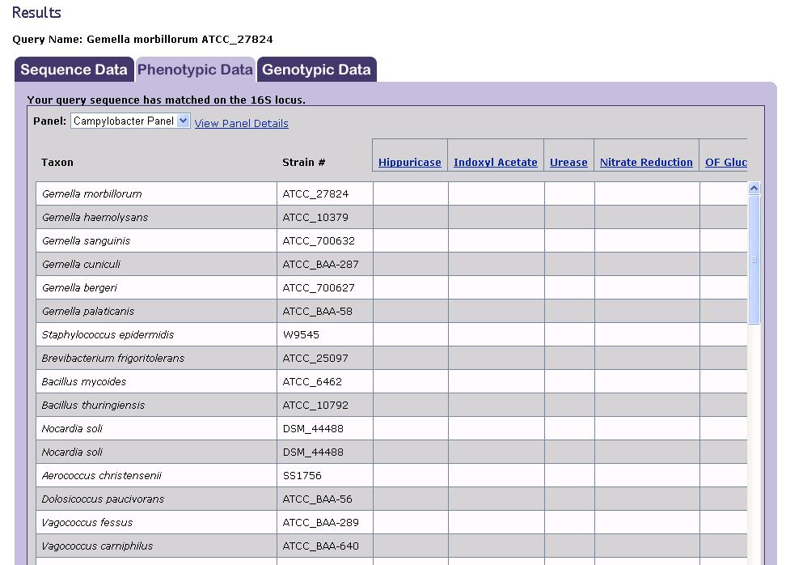Click the Strain # column header
786x565 pixels.
tap(303, 162)
